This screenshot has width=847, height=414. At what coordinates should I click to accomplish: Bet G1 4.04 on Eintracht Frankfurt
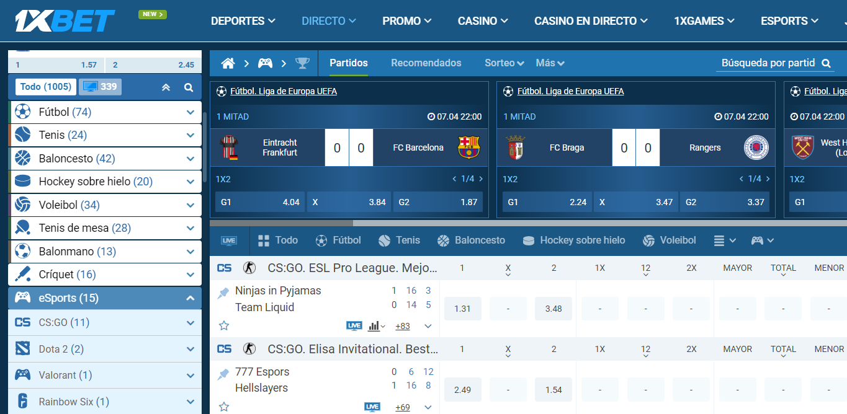coord(260,202)
